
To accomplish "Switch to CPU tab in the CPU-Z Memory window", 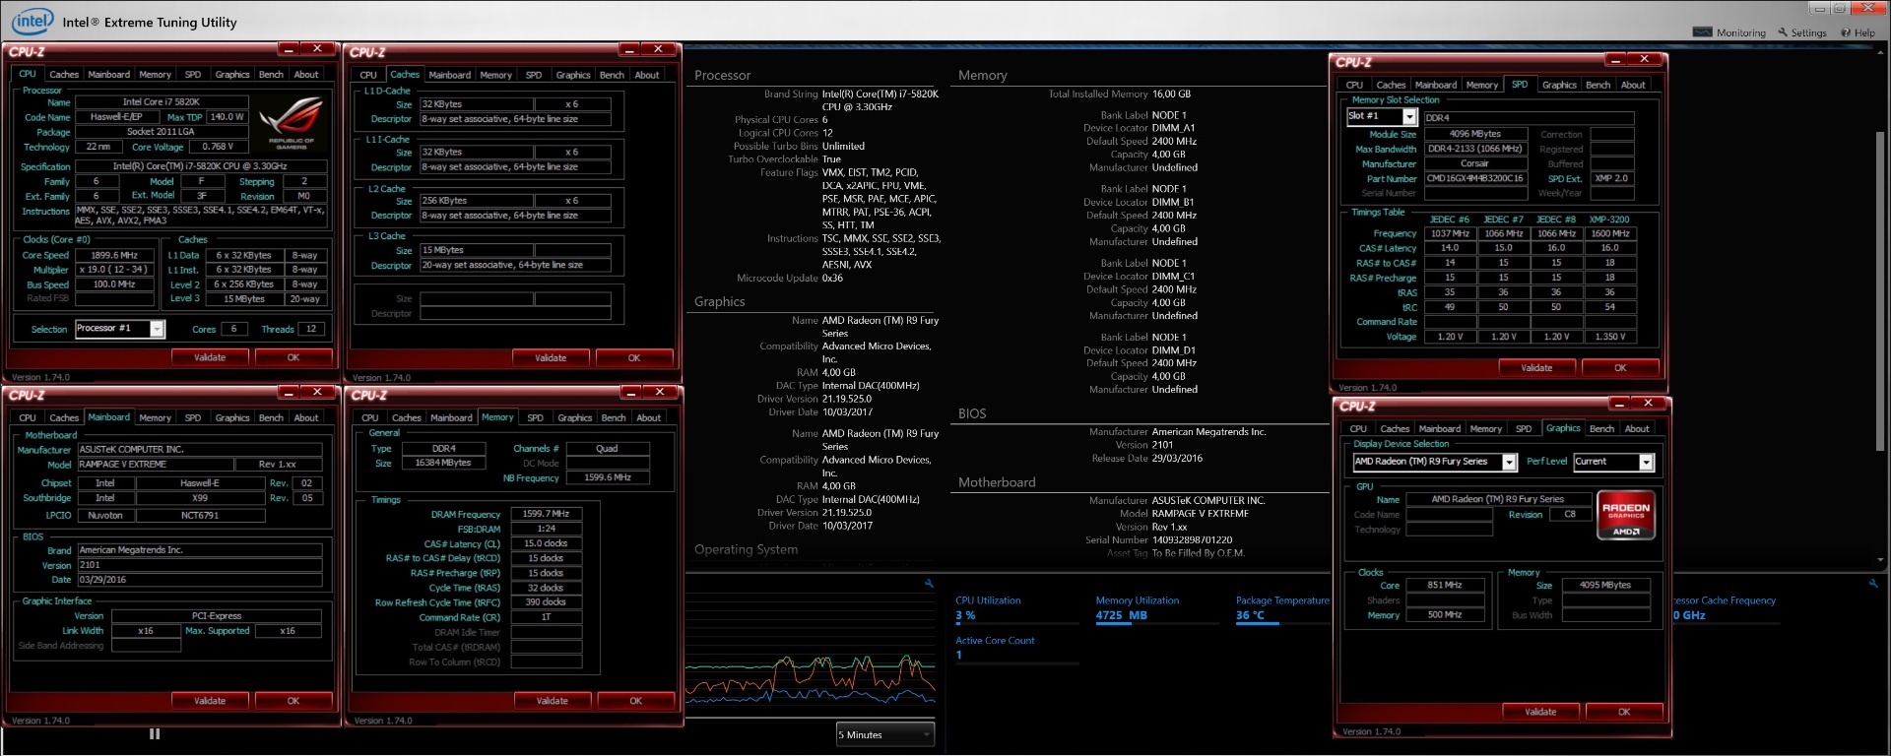I will pos(370,417).
